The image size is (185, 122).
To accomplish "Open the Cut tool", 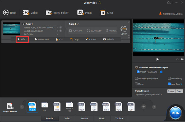I will [x=59, y=39].
